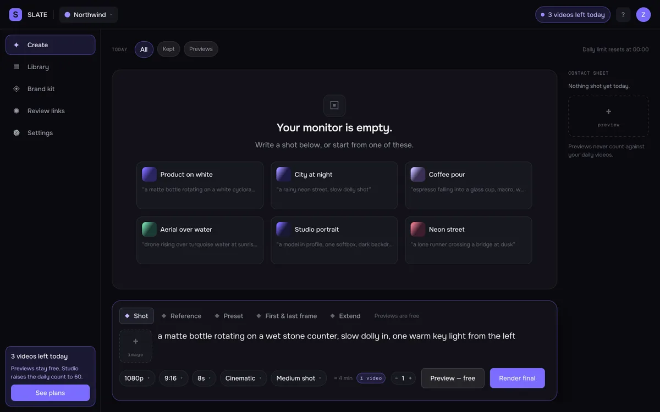
Task: Click the pink Neon street swatch
Action: tap(417, 229)
